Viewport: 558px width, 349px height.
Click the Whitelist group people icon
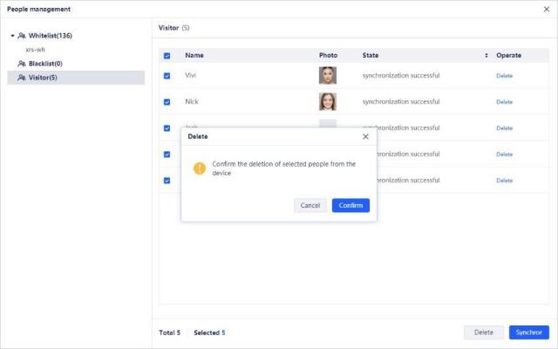tap(22, 36)
